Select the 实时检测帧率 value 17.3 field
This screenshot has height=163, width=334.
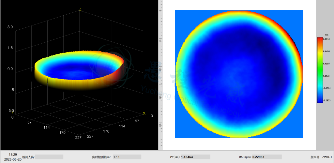[x=127, y=157]
